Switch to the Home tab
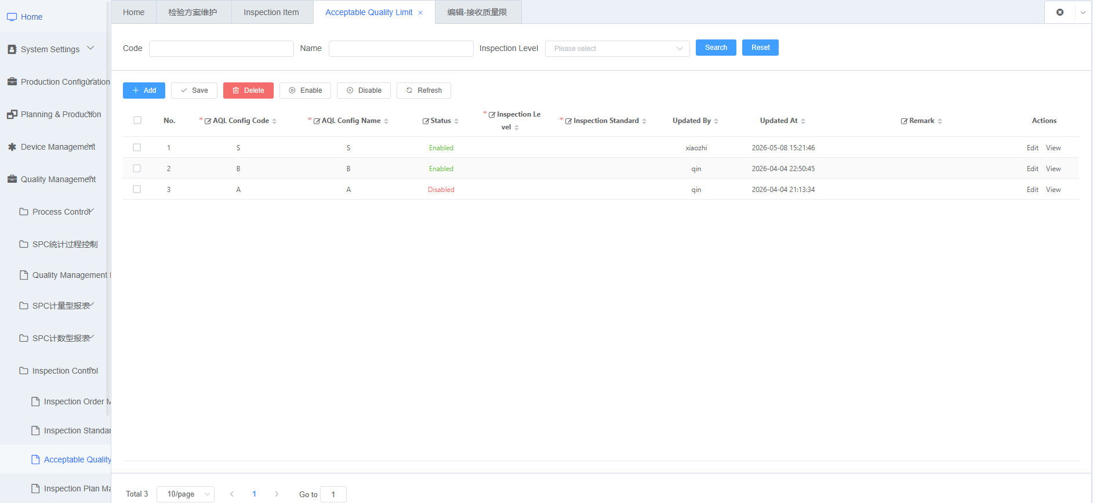 tap(134, 12)
